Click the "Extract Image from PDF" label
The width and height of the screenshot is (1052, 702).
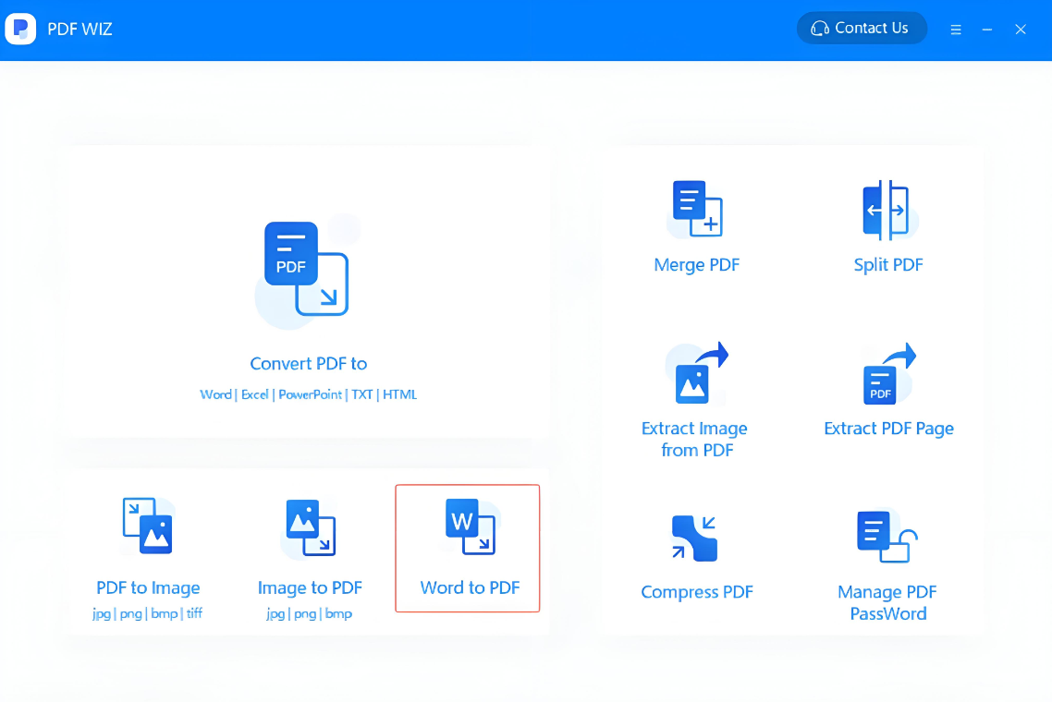pos(695,439)
